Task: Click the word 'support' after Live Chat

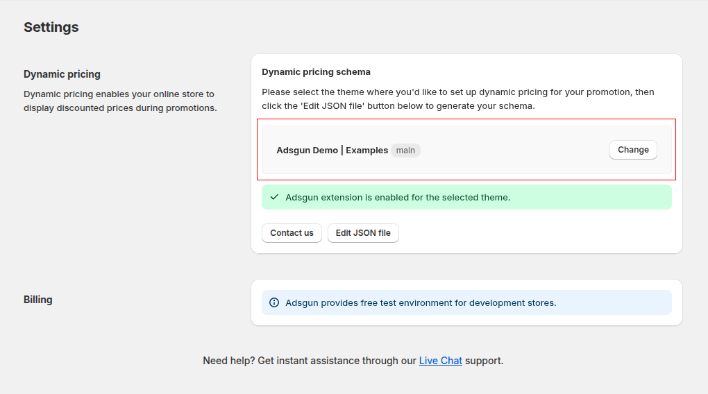Action: 484,361
